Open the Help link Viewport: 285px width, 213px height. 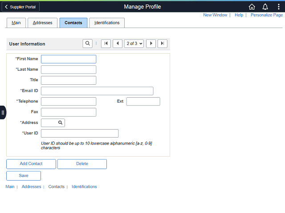[x=239, y=15]
